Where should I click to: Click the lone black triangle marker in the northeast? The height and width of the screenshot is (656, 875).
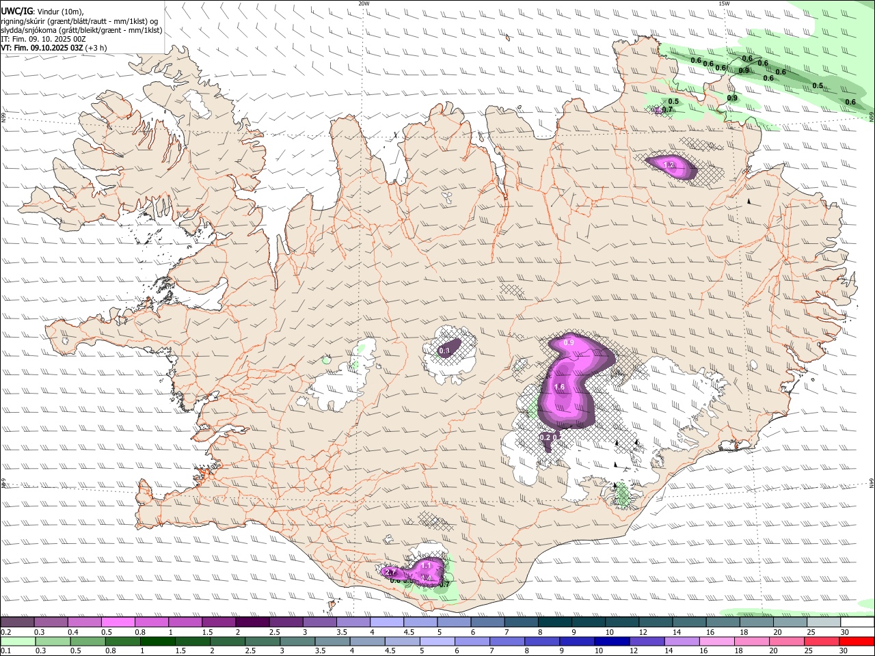coord(749,202)
